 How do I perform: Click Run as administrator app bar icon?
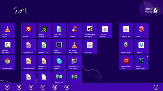(x=55, y=87)
